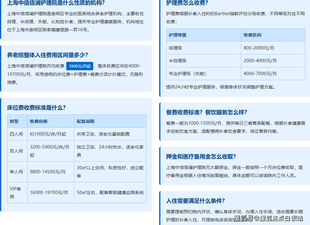Click the 30㎡以上空间 description cell
The width and height of the screenshot is (310, 225).
coord(110,172)
